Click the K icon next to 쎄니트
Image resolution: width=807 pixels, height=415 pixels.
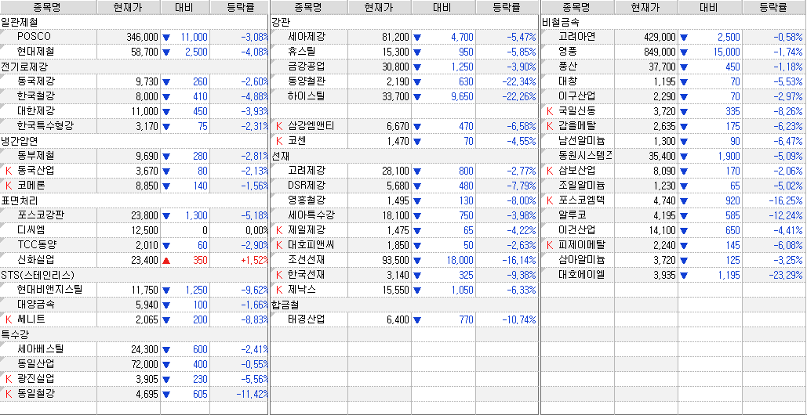9,319
